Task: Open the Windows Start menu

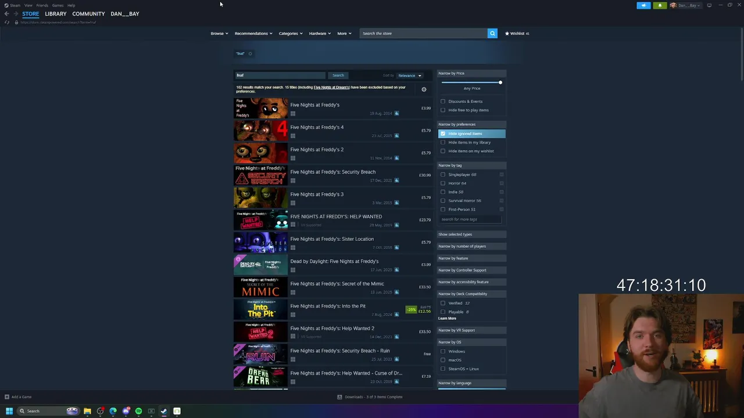Action: [x=9, y=411]
